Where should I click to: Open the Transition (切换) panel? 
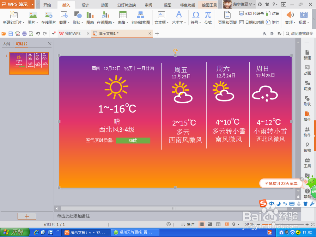(x=307, y=85)
